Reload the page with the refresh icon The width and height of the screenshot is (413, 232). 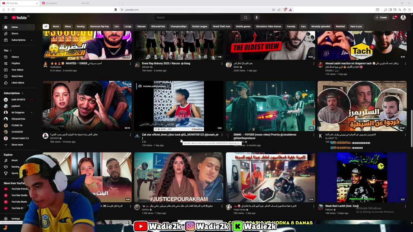pos(13,10)
